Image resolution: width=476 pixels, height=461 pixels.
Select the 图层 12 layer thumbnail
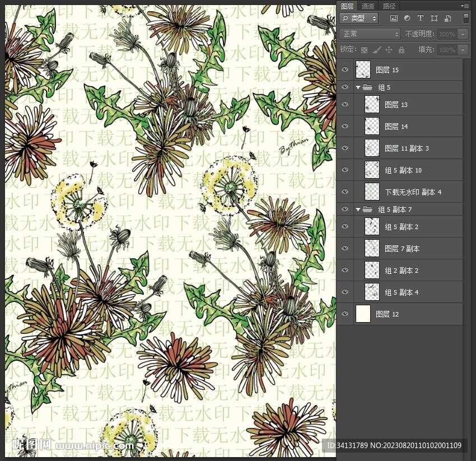363,314
